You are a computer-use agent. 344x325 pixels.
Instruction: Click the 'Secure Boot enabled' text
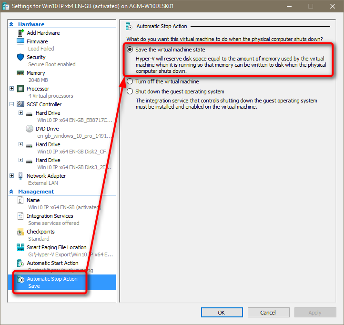pyautogui.click(x=52, y=64)
